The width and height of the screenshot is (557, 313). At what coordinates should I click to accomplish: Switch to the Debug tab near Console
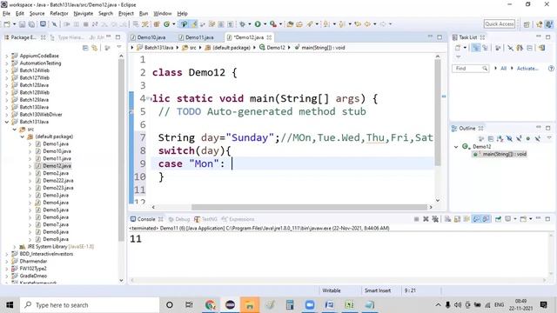click(x=179, y=219)
